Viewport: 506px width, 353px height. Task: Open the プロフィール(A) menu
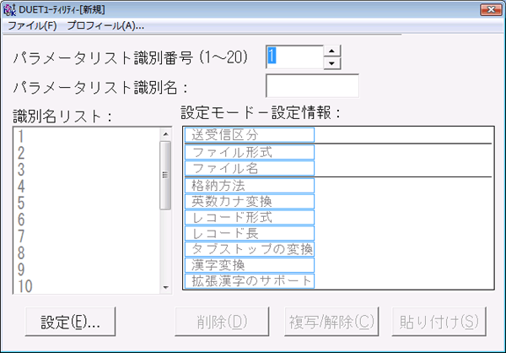[x=105, y=26]
